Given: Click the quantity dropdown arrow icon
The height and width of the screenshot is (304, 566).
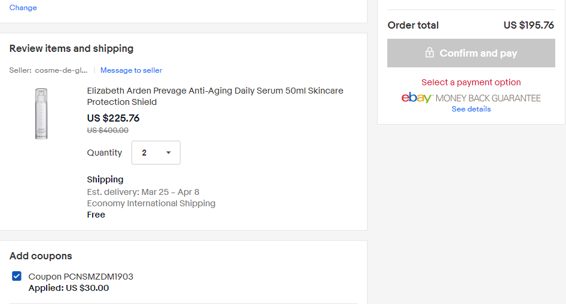Looking at the screenshot, I should (168, 153).
